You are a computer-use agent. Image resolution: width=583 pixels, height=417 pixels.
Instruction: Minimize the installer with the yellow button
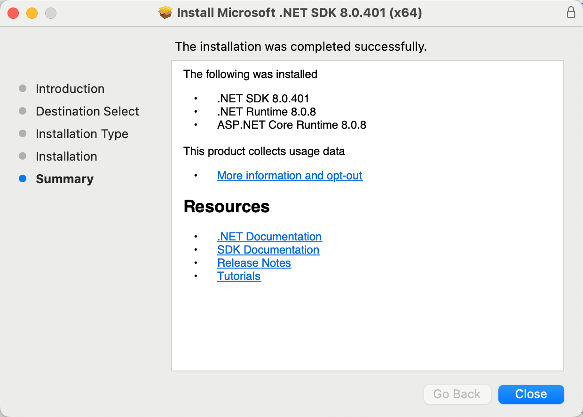pyautogui.click(x=32, y=13)
